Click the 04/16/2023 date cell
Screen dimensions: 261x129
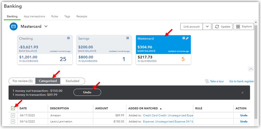pyautogui.click(x=27, y=121)
